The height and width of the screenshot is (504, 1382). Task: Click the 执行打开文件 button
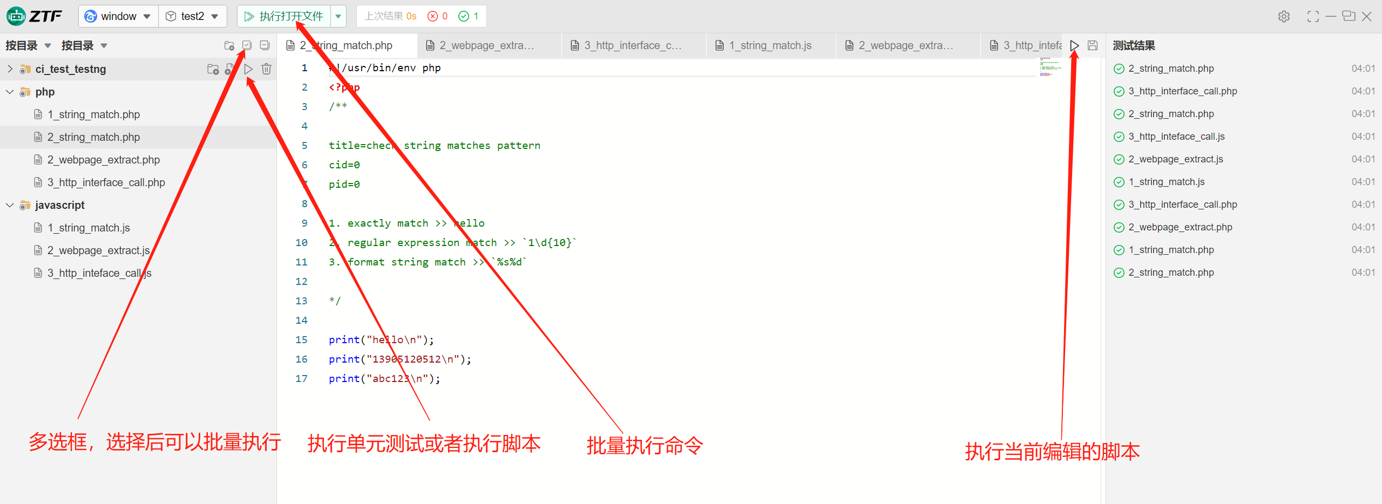pos(284,16)
